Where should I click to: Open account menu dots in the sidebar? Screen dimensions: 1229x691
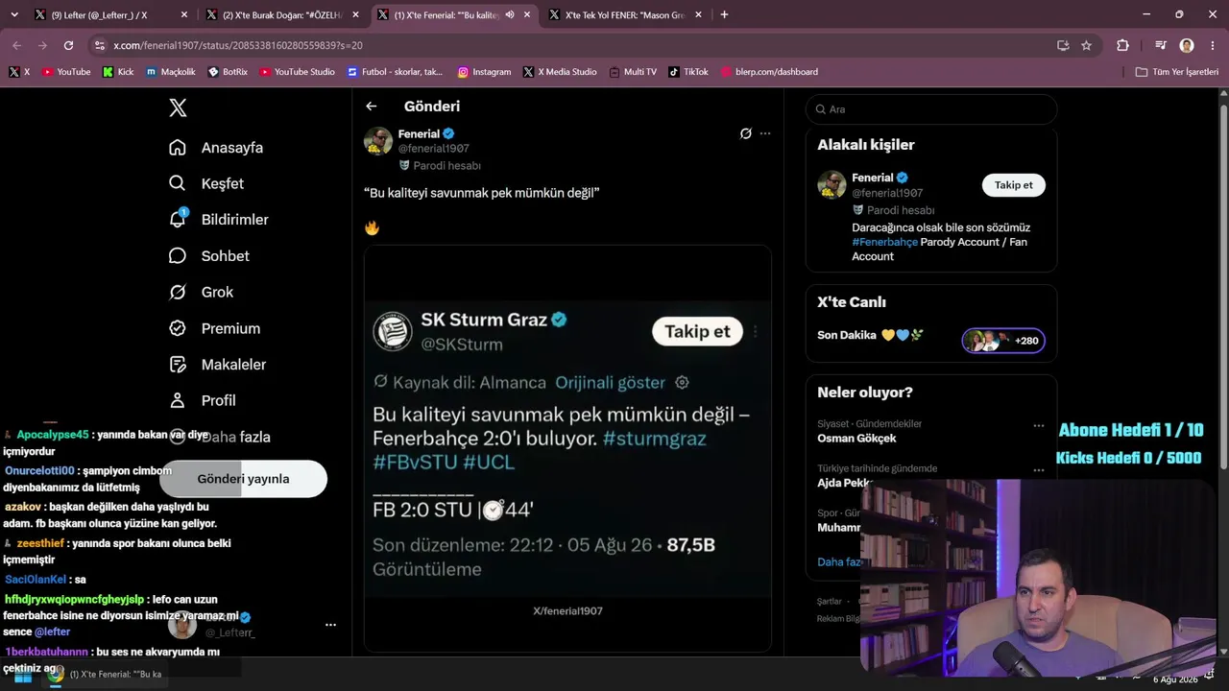(330, 625)
